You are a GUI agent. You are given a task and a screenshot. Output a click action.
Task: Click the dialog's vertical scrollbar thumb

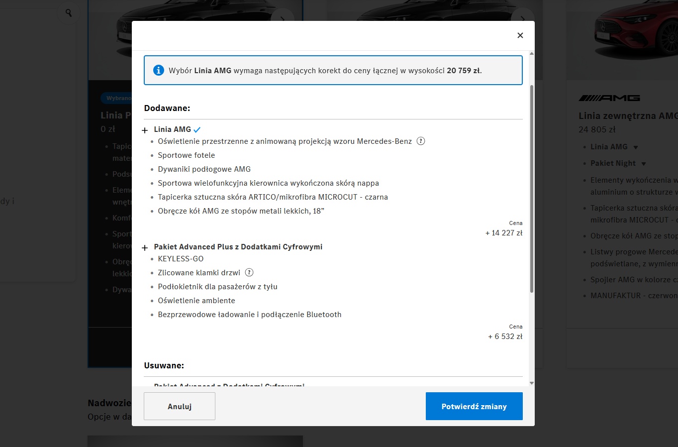coord(532,188)
